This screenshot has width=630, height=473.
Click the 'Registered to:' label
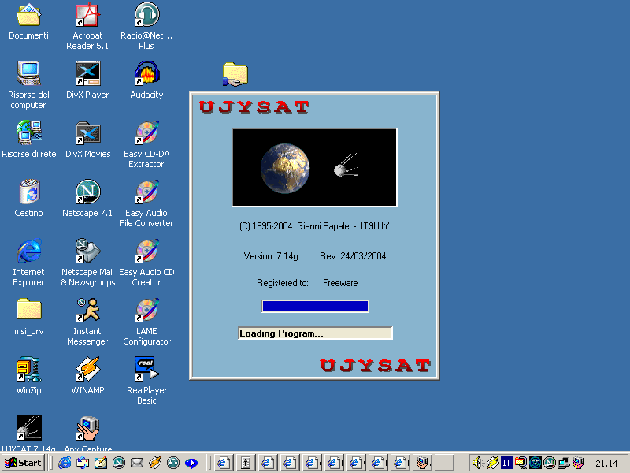(283, 283)
